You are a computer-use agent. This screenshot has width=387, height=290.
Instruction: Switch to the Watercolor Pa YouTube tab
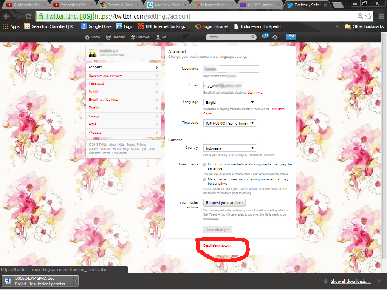click(26, 5)
